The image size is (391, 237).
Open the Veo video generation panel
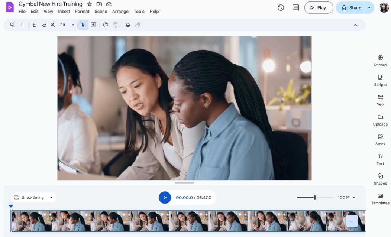(x=380, y=100)
